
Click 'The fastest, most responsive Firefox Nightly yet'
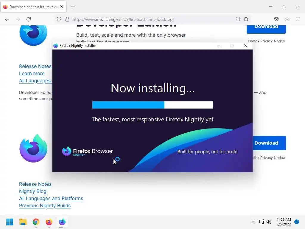[x=152, y=119]
